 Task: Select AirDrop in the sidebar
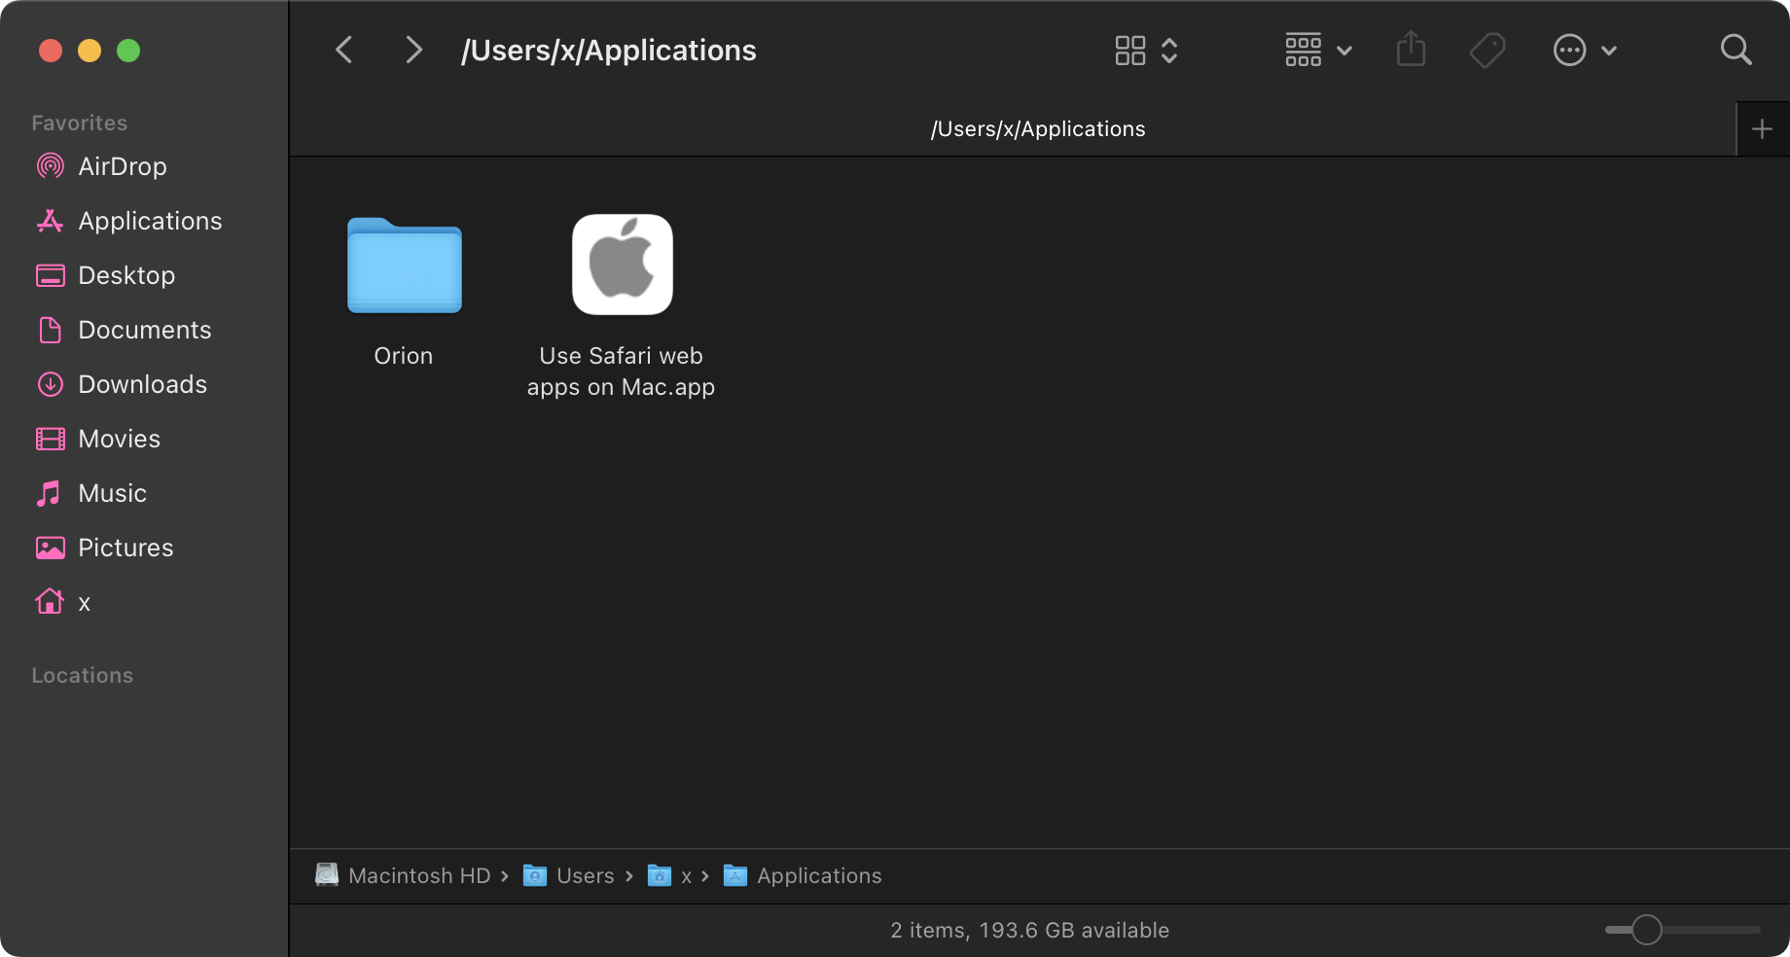pyautogui.click(x=122, y=166)
